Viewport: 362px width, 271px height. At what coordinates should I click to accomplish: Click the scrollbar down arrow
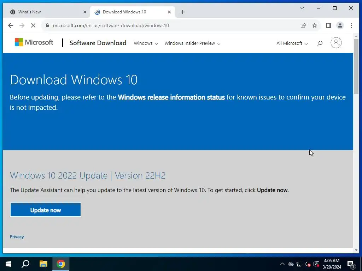click(356, 250)
